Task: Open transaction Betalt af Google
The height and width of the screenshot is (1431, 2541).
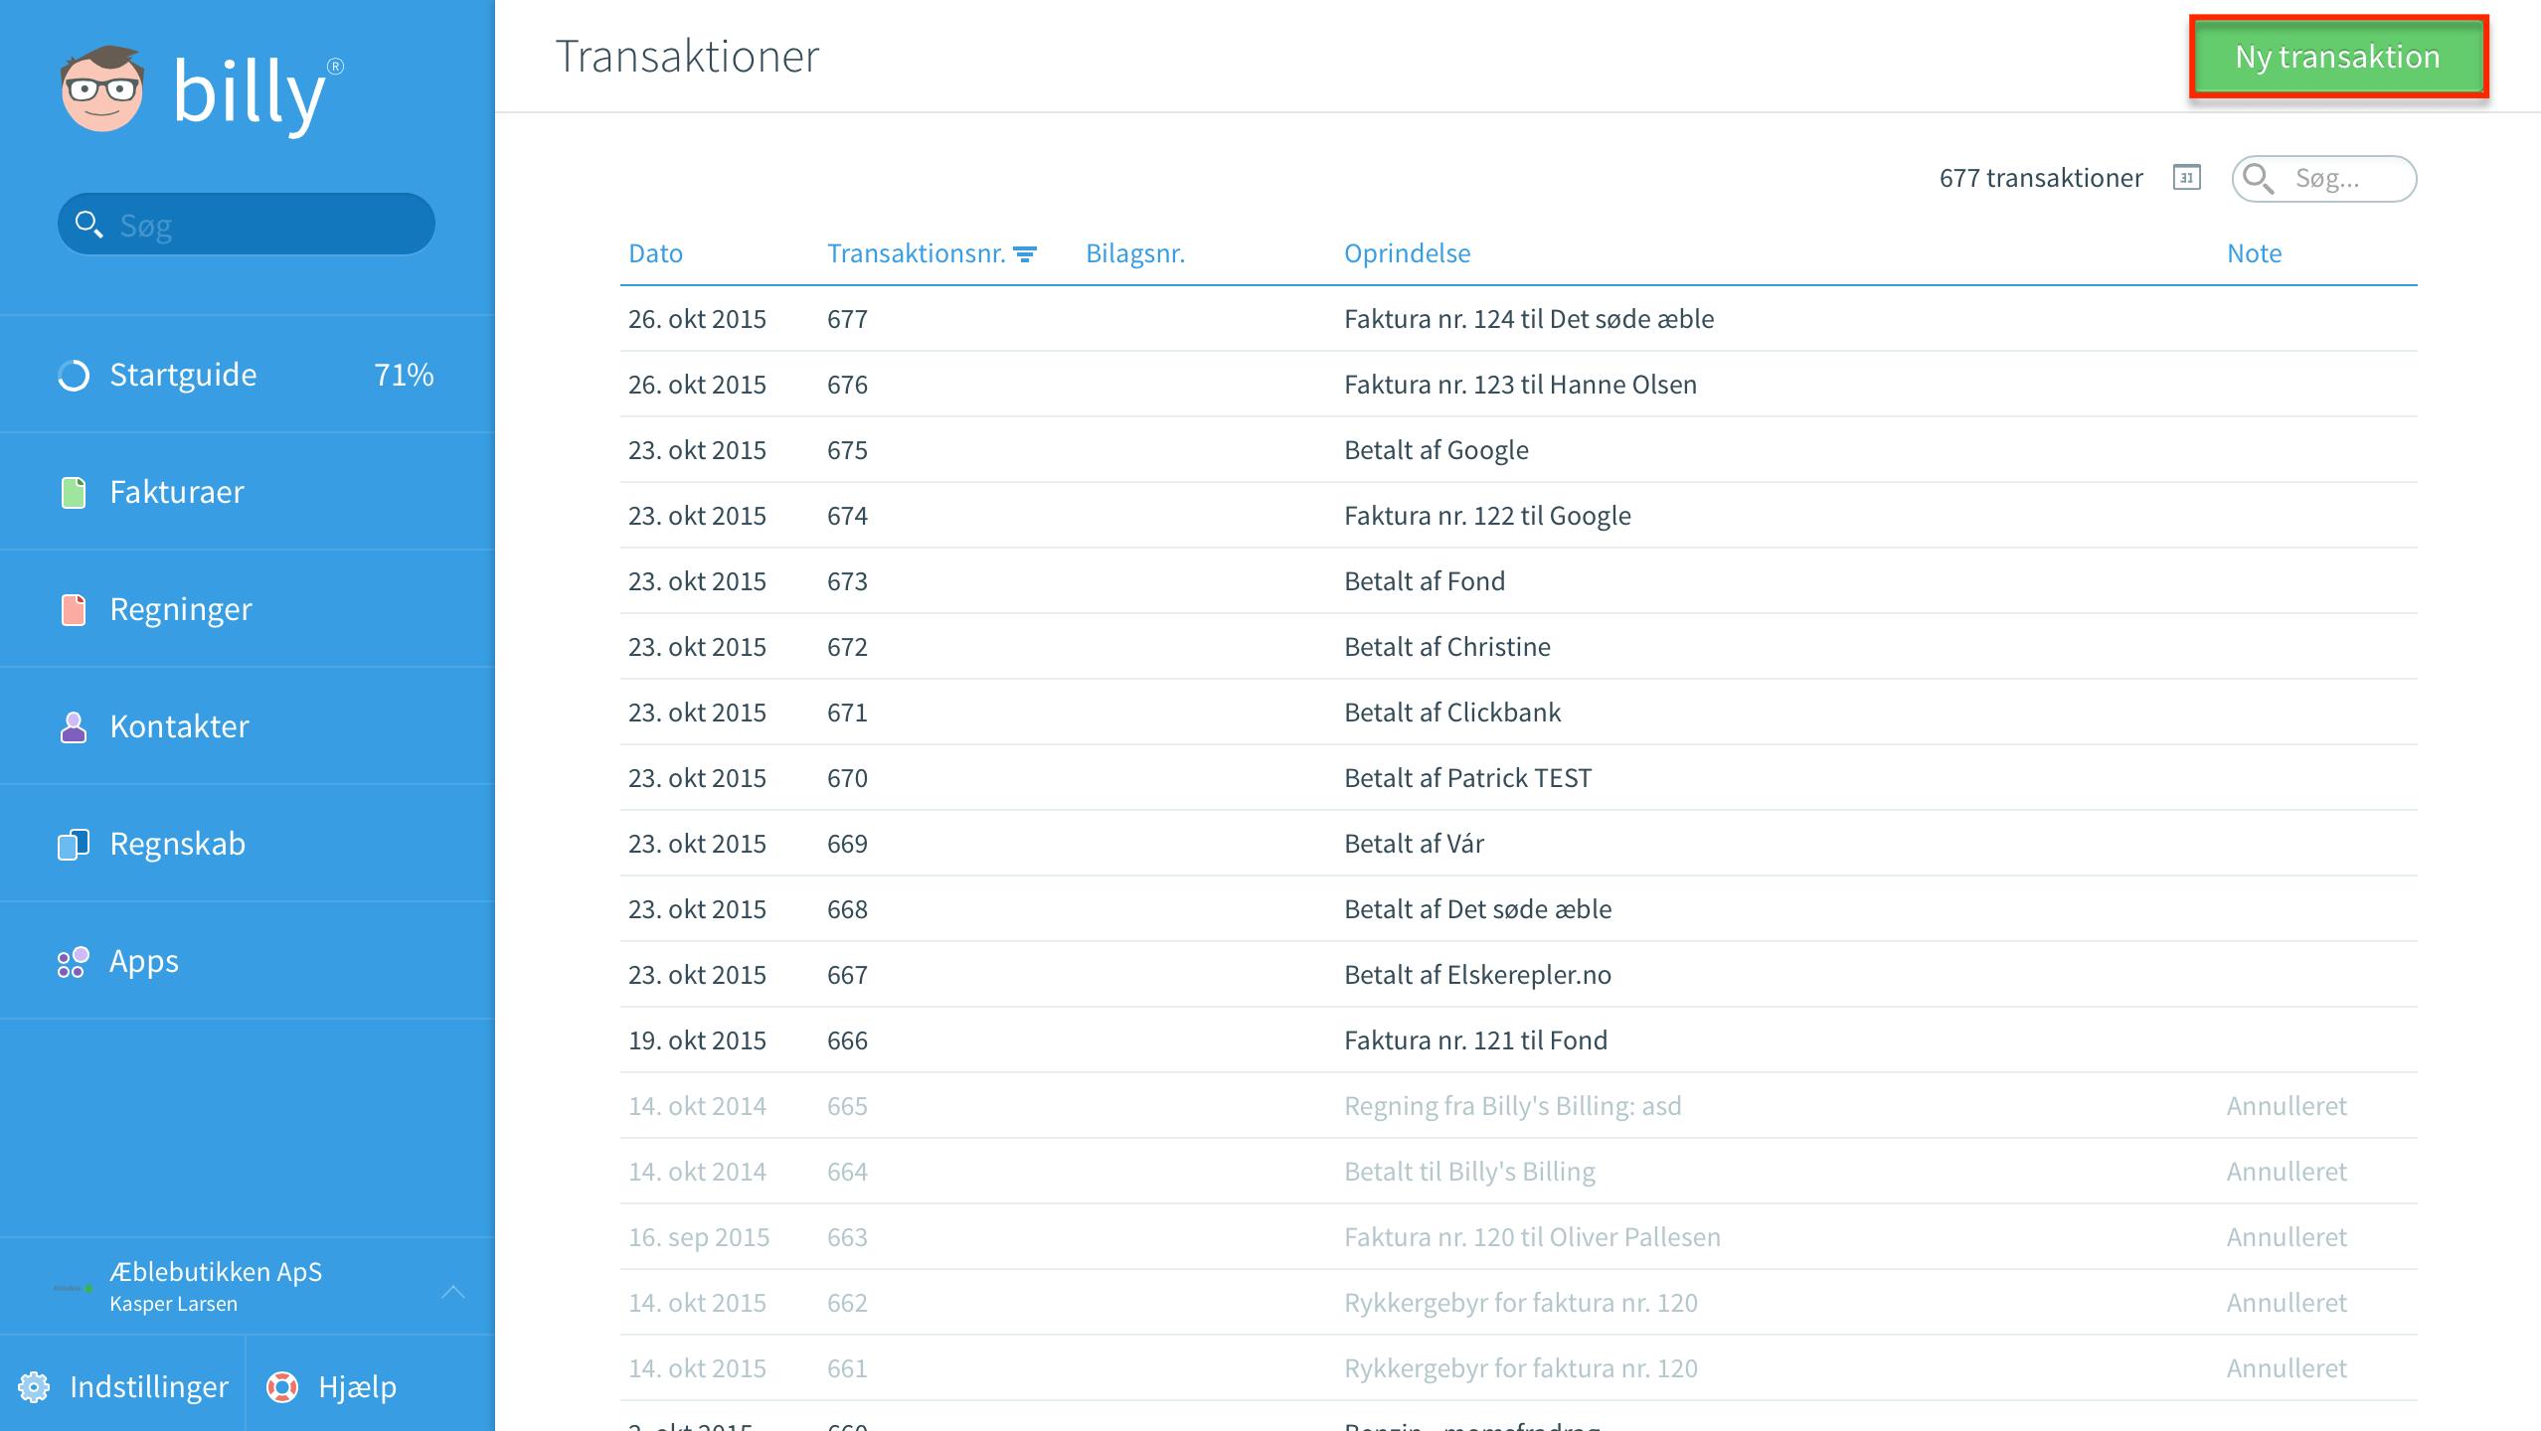Action: point(1519,450)
